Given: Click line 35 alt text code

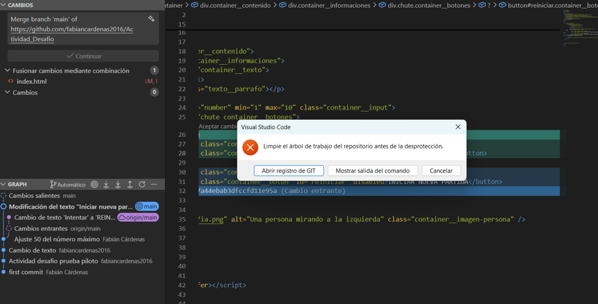Looking at the screenshot, I should pos(307,220).
